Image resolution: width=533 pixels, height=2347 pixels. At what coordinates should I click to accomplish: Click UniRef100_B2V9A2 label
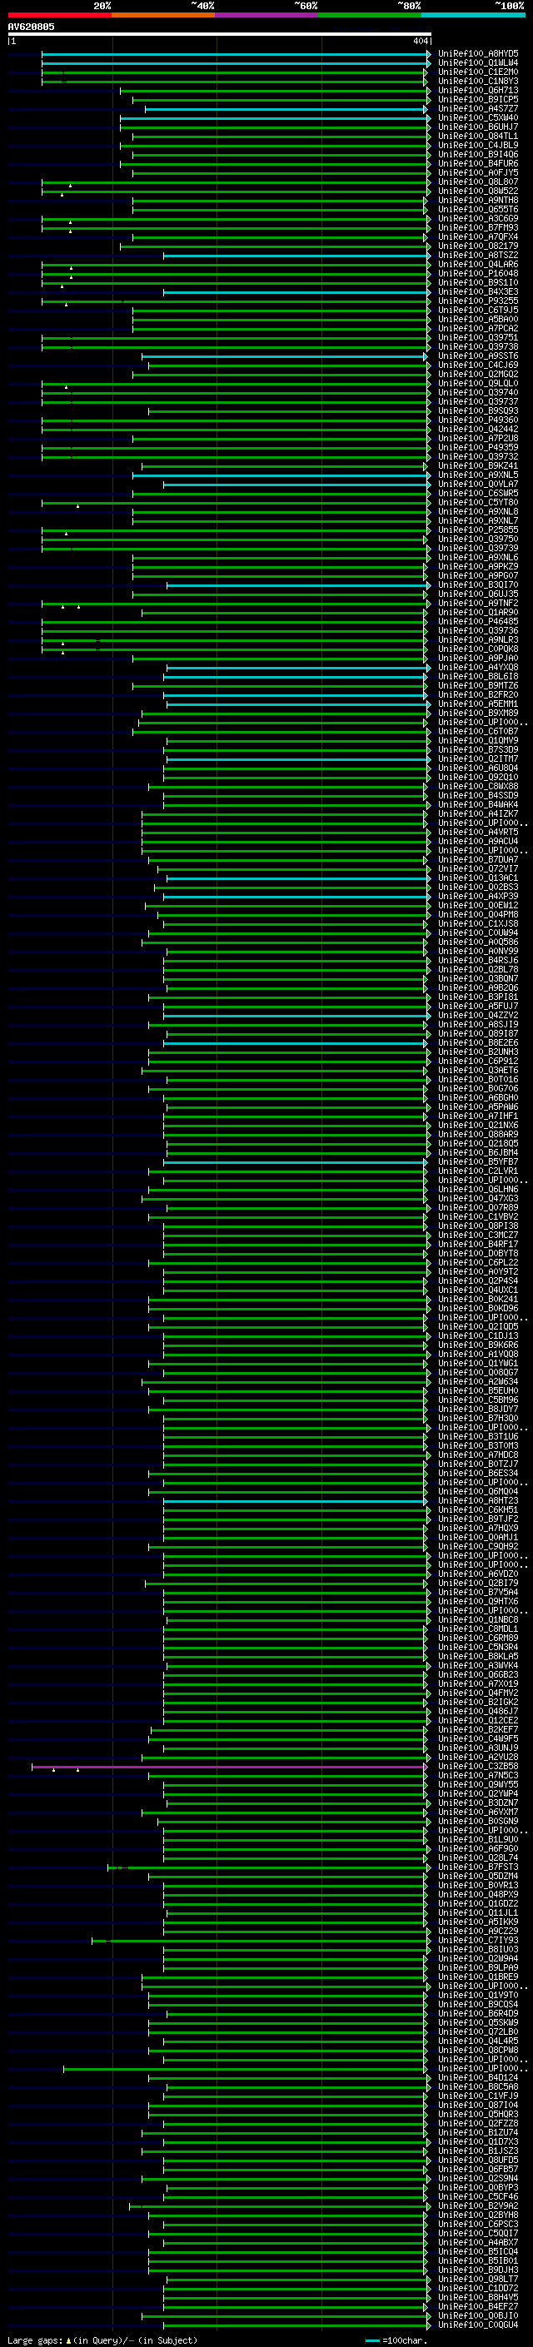pos(477,2206)
